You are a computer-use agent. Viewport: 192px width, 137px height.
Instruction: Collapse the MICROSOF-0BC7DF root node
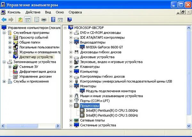(x=65, y=28)
